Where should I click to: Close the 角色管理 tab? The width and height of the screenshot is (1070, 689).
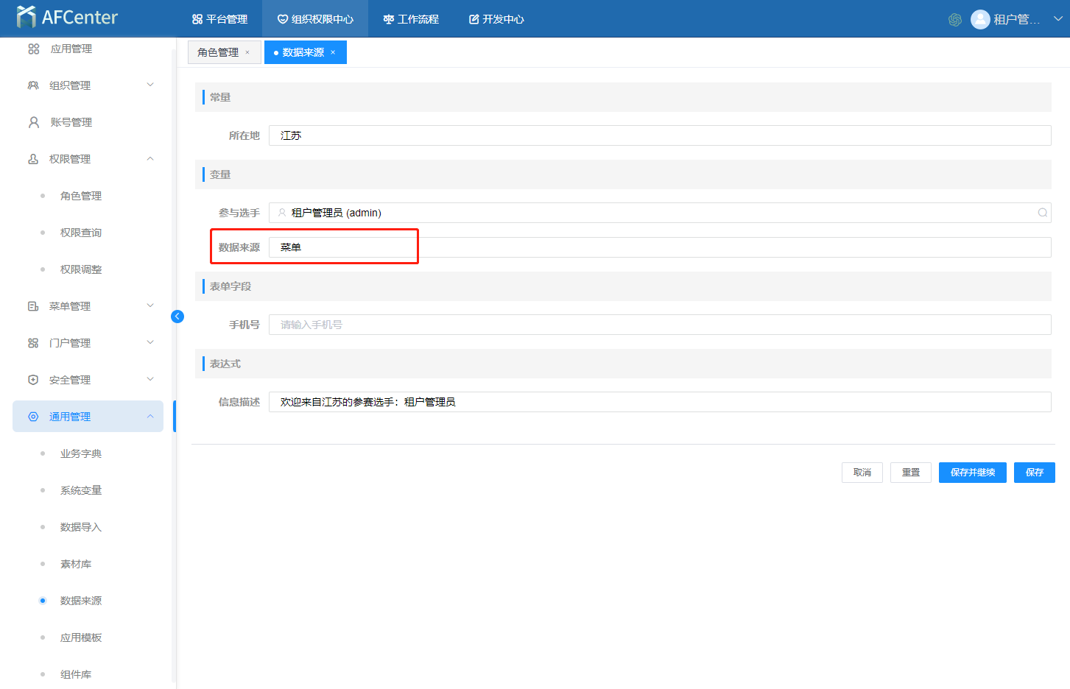(x=247, y=52)
